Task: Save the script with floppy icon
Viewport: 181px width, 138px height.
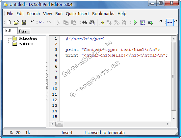Action: [x=24, y=22]
